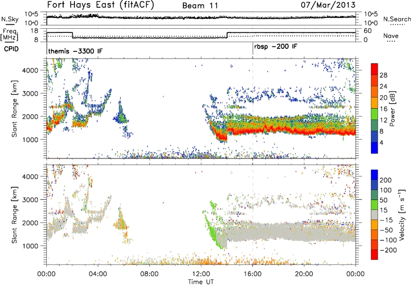Image resolution: width=411 pixels, height=285 pixels.
Task: Click the '04:00' time tick label
Action: (x=98, y=274)
